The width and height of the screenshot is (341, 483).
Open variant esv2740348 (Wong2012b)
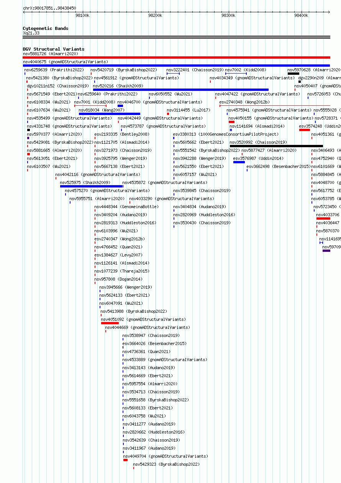point(244,102)
